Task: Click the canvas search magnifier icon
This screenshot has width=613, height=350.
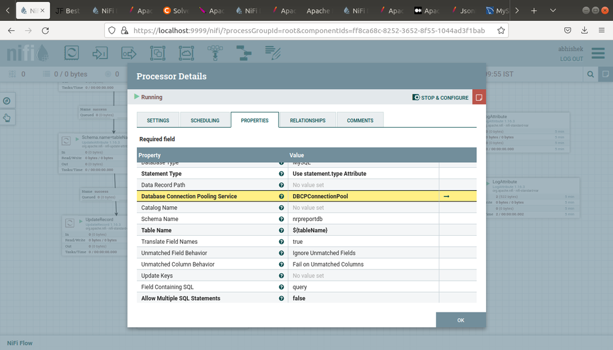Action: coord(590,74)
